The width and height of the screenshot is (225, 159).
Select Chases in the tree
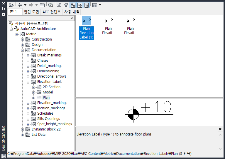(43, 61)
